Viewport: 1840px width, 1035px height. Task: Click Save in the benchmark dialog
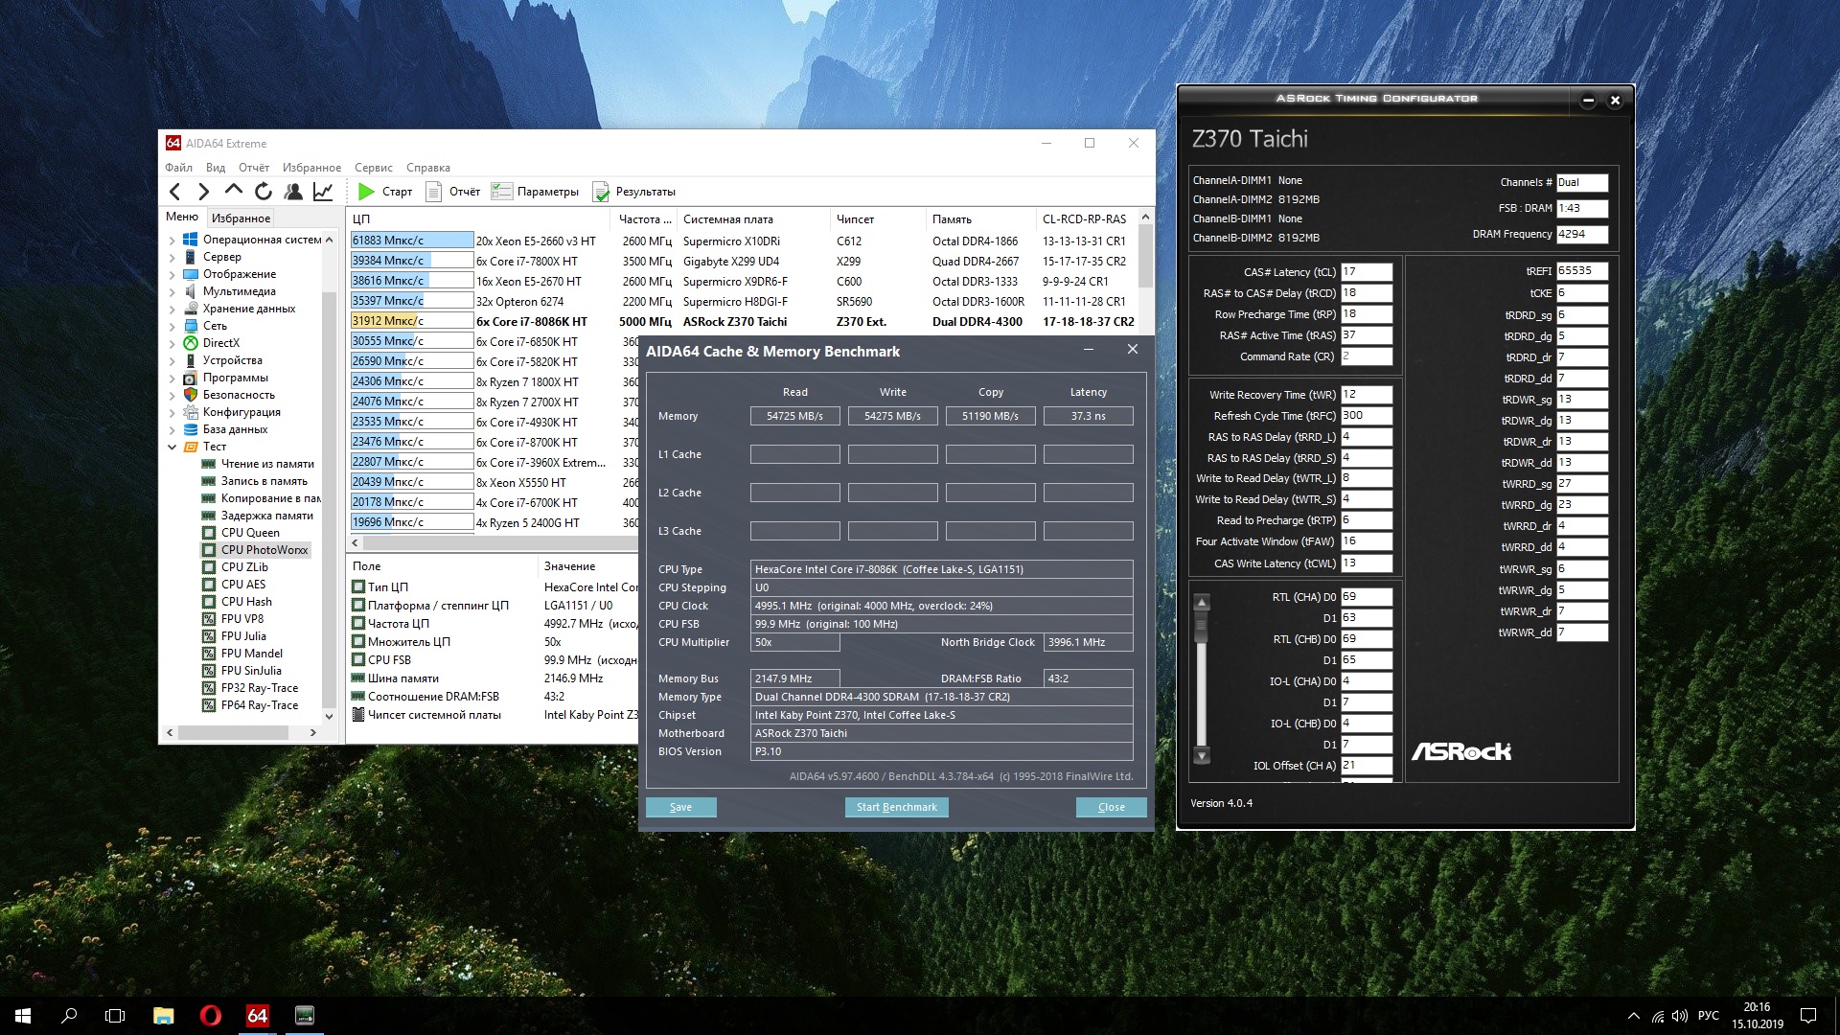point(680,807)
